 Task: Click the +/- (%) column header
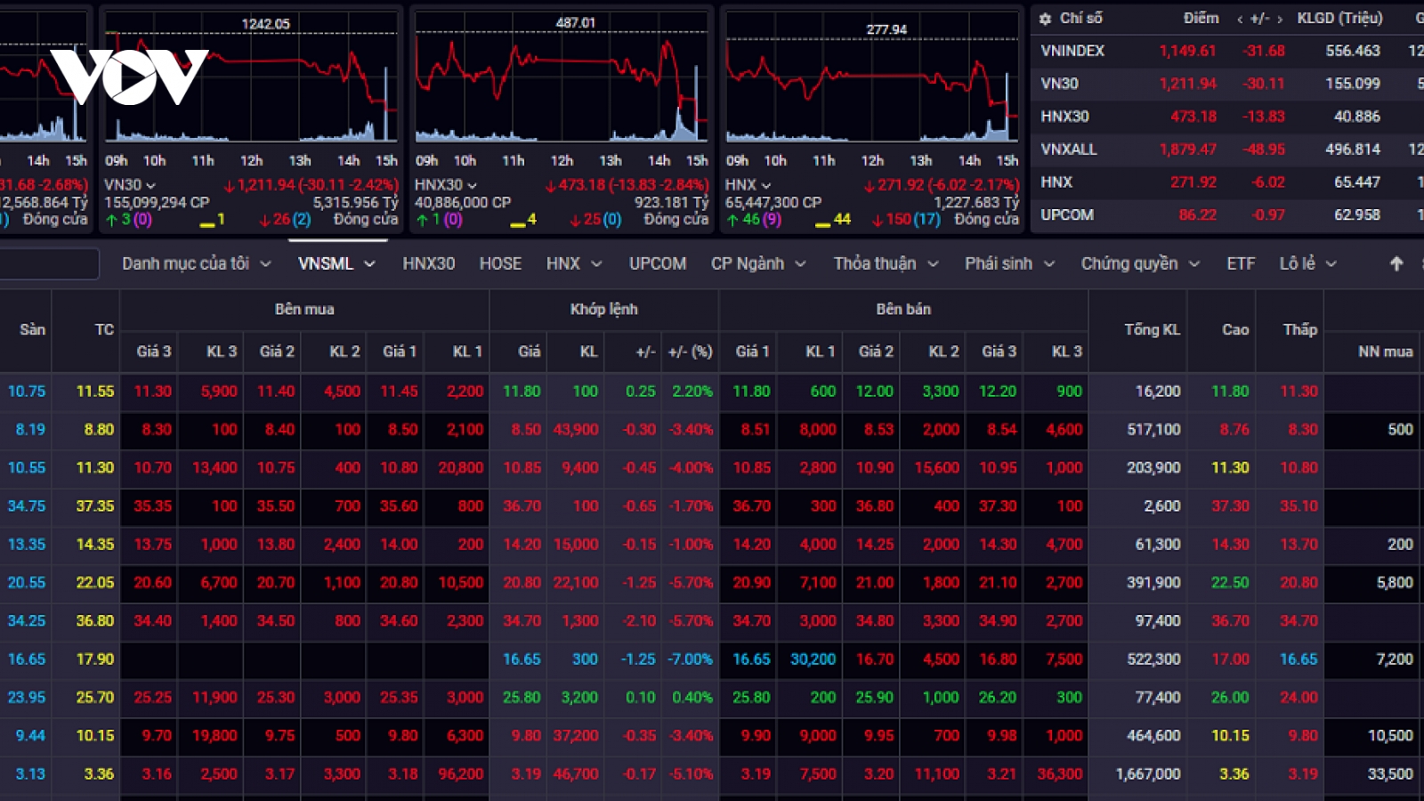click(x=690, y=352)
